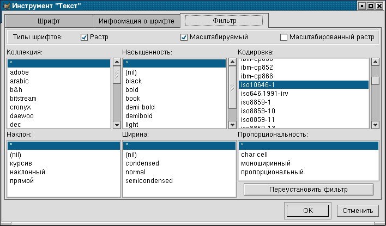The width and height of the screenshot is (386, 226).
Task: Click the up arrow of the Насыщенность scrollbar
Action: tap(232, 62)
